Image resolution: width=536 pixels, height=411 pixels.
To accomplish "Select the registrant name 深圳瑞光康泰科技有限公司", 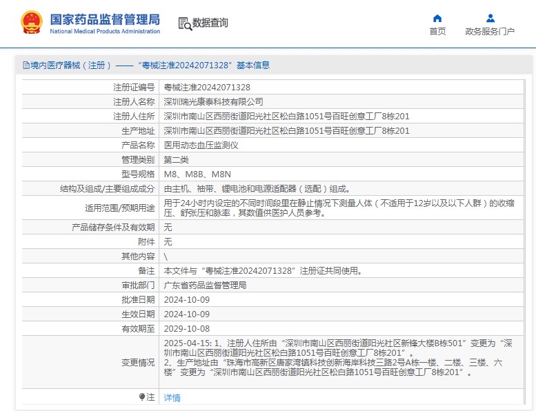I will pos(213,101).
